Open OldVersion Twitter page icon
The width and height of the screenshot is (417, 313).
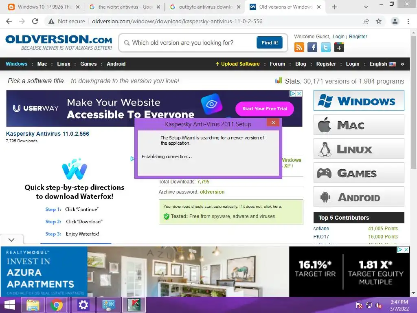(325, 47)
